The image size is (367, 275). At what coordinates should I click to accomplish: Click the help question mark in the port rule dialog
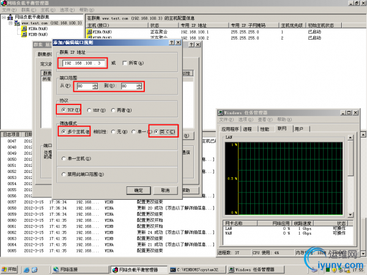tap(172, 42)
